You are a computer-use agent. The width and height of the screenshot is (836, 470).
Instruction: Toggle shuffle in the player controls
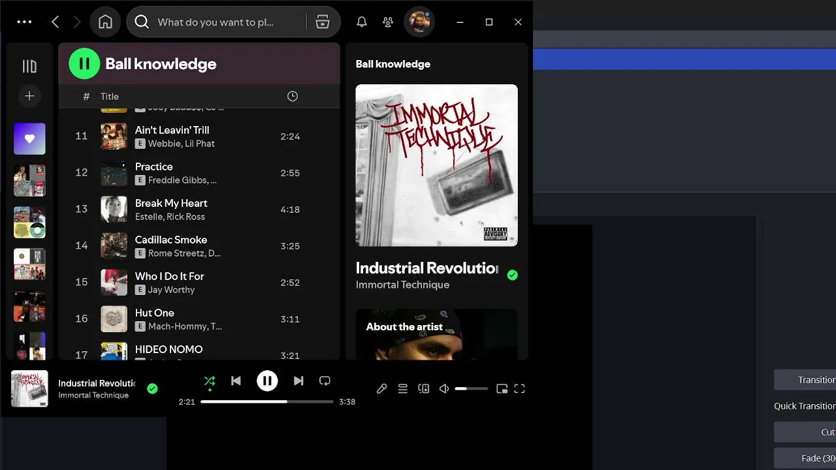coord(210,381)
